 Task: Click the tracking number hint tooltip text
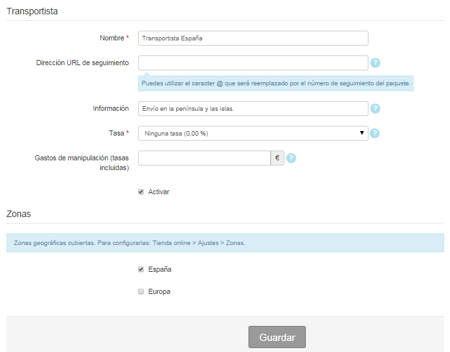[276, 83]
